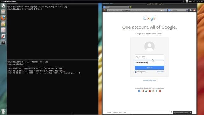The height and width of the screenshot is (115, 204).
Task: Open the session gear menu in top panel
Action: point(202,1)
